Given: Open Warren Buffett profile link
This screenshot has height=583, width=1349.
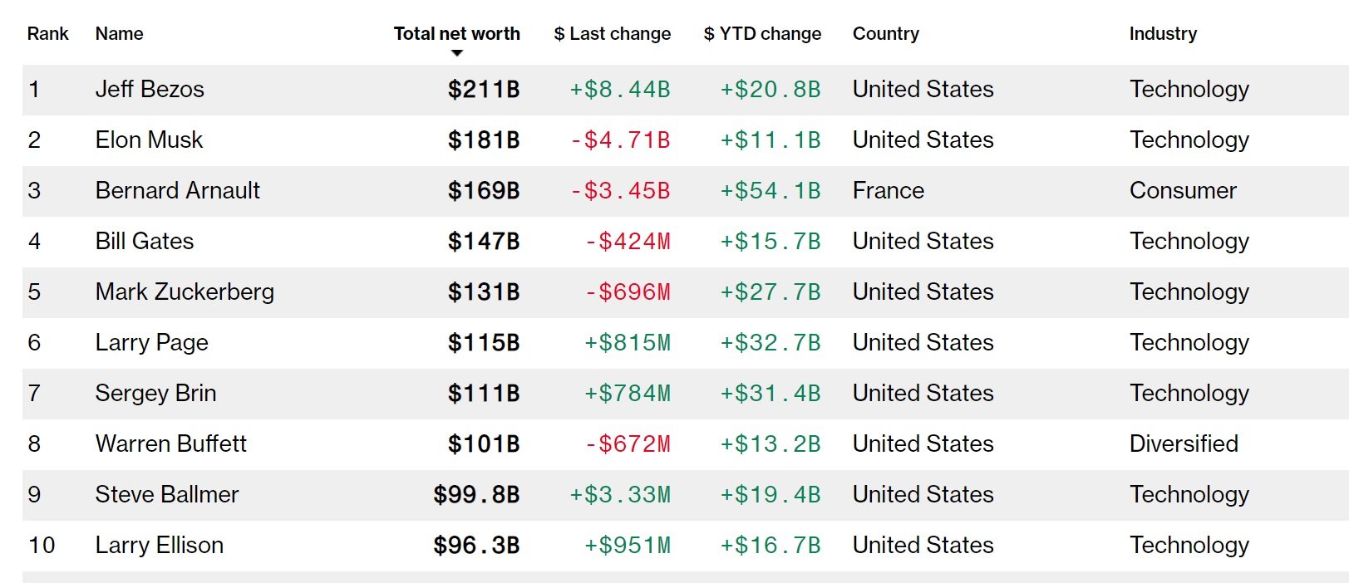Looking at the screenshot, I should [x=170, y=444].
